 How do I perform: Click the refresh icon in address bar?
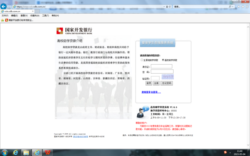[169, 6]
